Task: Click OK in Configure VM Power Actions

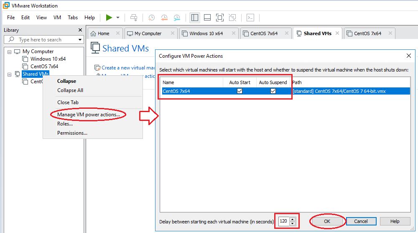Action: pos(327,221)
